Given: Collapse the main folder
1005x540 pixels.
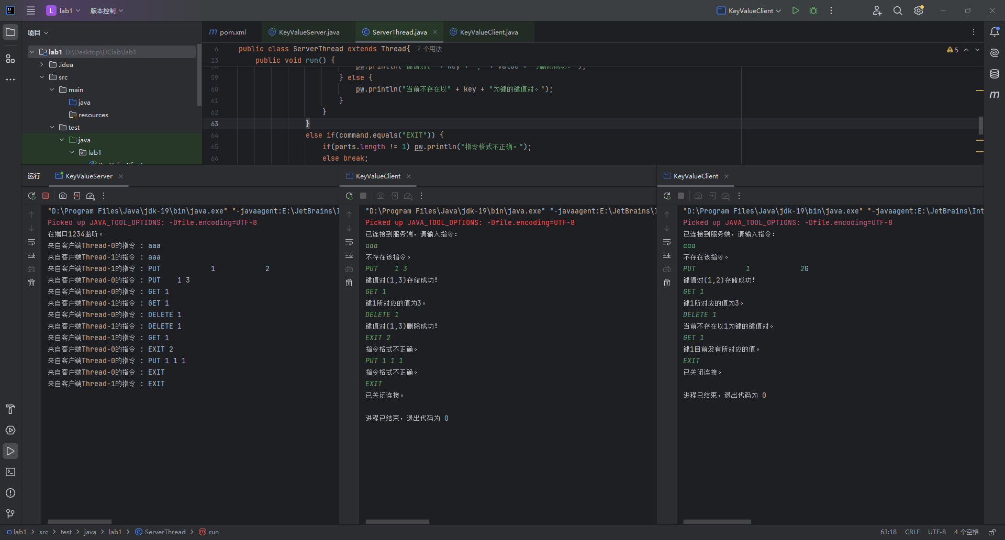Looking at the screenshot, I should click(x=52, y=89).
